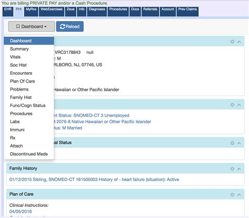249x218 pixels.
Task: Open the Diagnoses tab
Action: (x=97, y=12)
